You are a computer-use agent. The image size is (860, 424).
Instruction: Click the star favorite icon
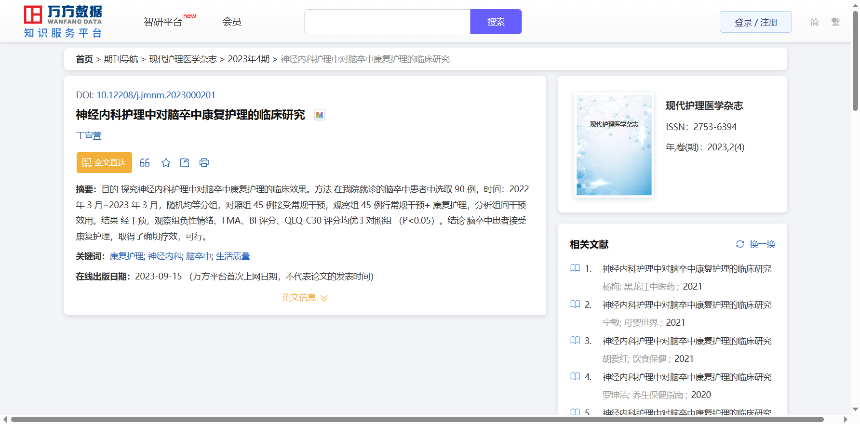click(166, 163)
